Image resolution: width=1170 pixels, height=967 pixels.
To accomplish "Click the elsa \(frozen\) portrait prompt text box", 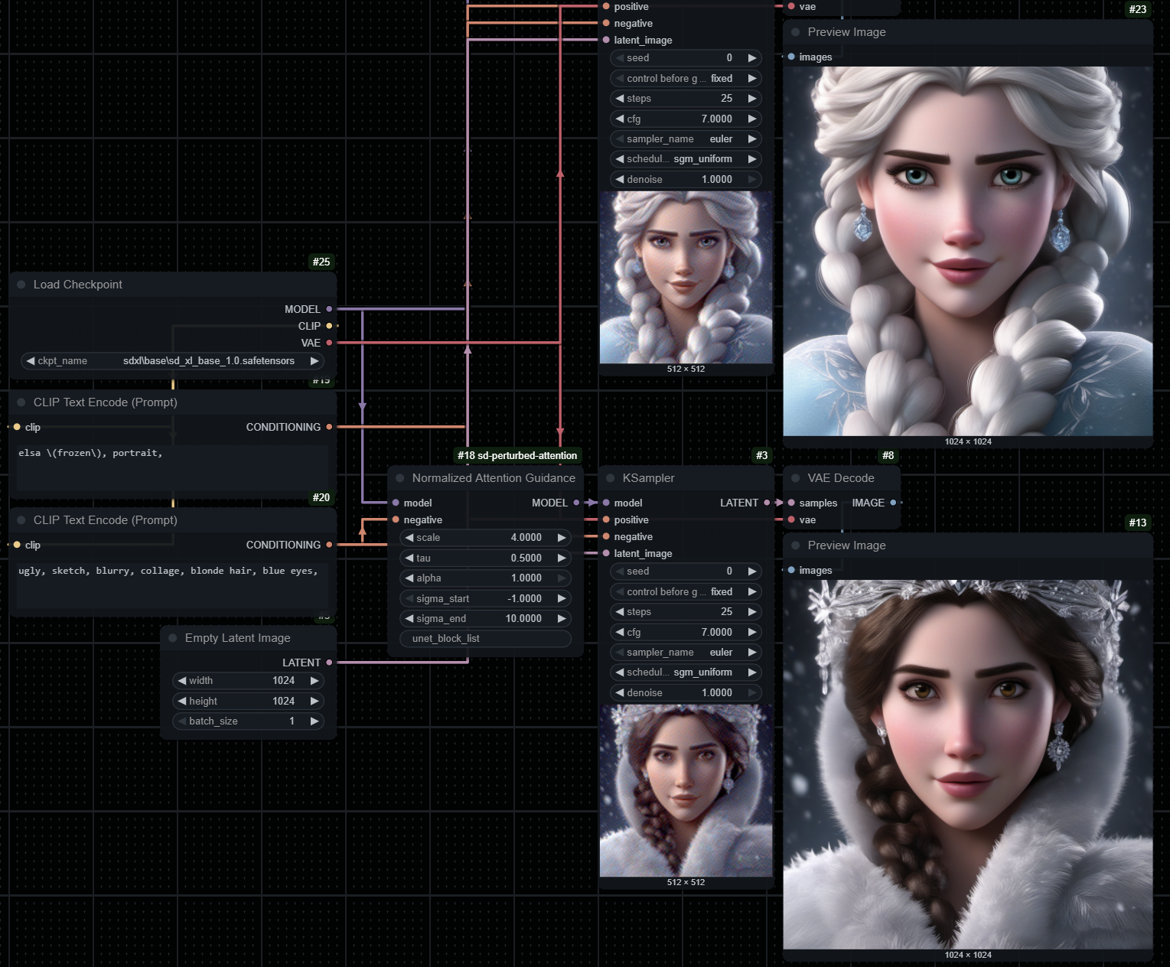I will coord(173,467).
